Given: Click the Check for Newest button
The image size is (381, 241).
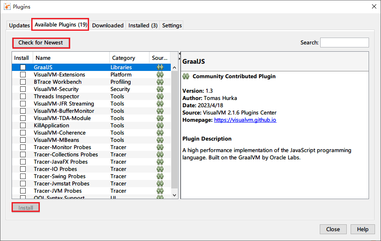Looking at the screenshot, I should 41,43.
